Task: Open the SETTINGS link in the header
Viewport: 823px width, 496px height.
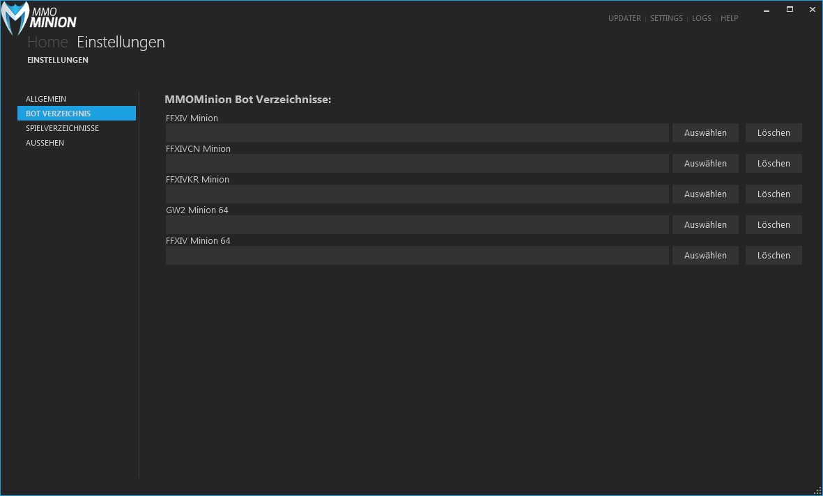Action: (666, 18)
